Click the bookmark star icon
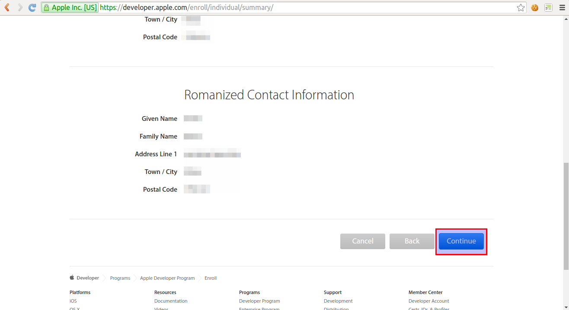The height and width of the screenshot is (310, 569). pyautogui.click(x=521, y=7)
